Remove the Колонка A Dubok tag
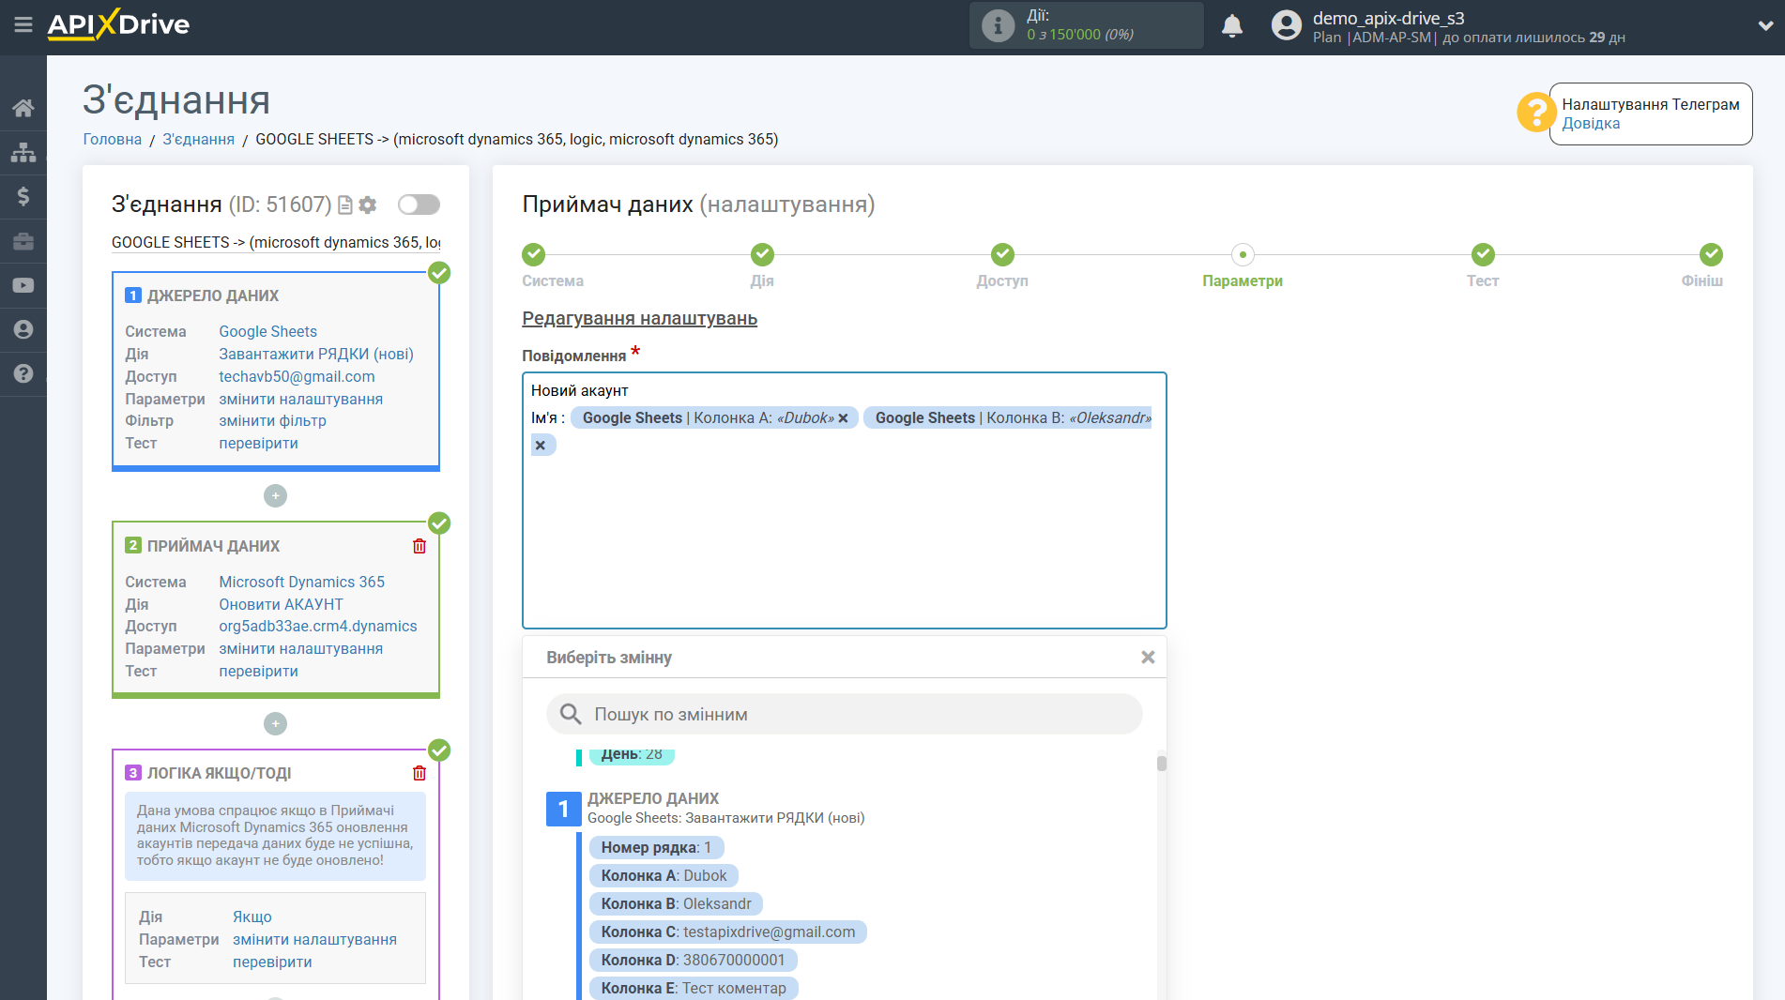Screen dimensions: 1785x1000 coord(843,418)
